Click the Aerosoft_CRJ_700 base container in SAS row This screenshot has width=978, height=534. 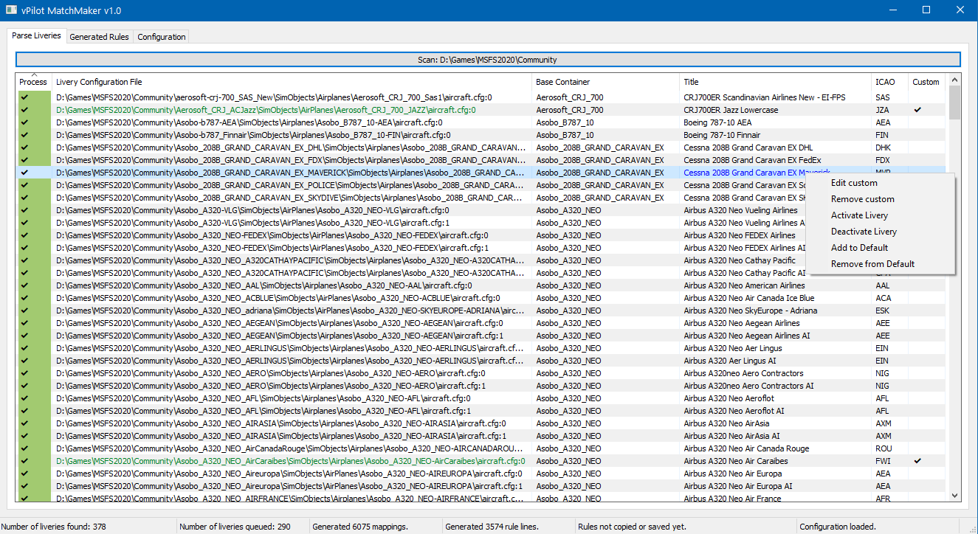[x=569, y=97]
